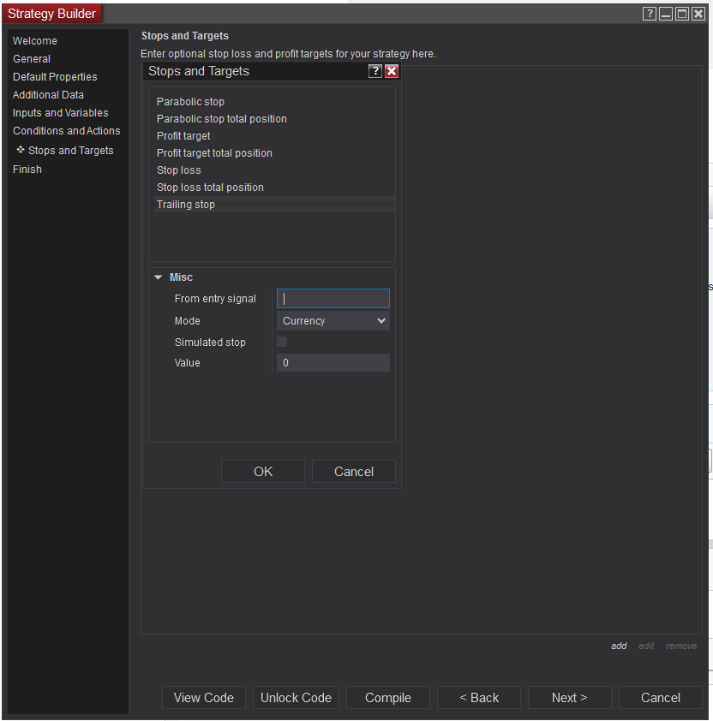Click the Value field showing 0
Image resolution: width=713 pixels, height=721 pixels.
tap(333, 363)
